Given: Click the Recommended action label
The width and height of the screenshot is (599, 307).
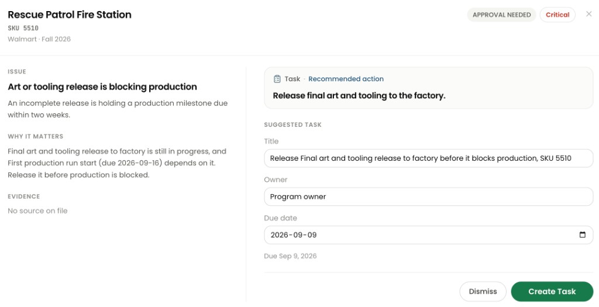Looking at the screenshot, I should click(x=346, y=79).
